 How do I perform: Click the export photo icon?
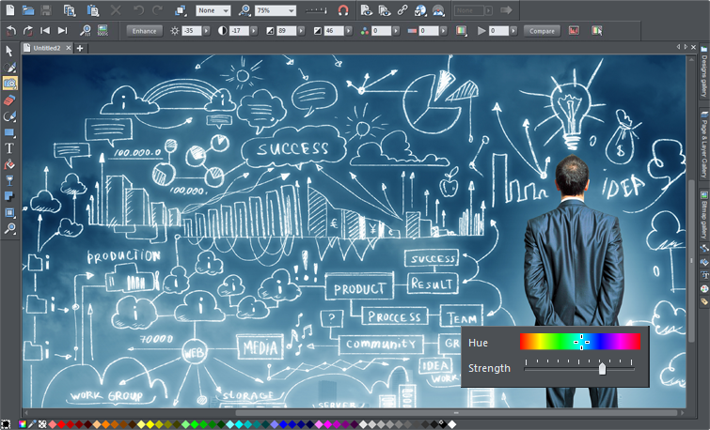click(438, 10)
